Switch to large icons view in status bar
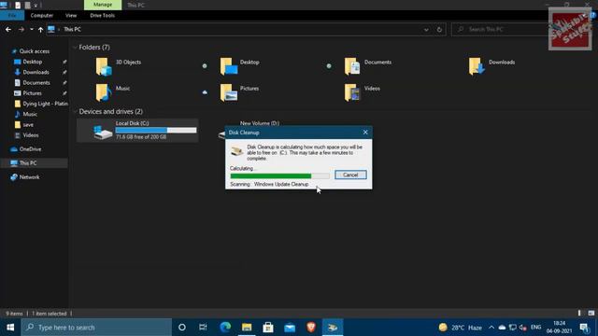The image size is (598, 336). click(591, 314)
